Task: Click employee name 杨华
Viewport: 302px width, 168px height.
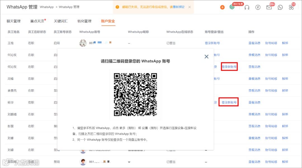Action: [x=11, y=102]
